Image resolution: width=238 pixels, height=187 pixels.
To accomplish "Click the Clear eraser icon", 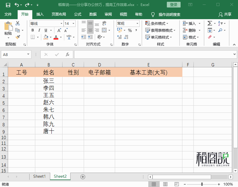I will tap(210, 37).
